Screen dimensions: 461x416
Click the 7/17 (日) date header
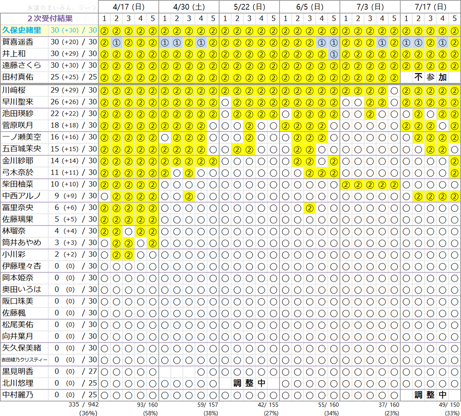tap(430, 7)
